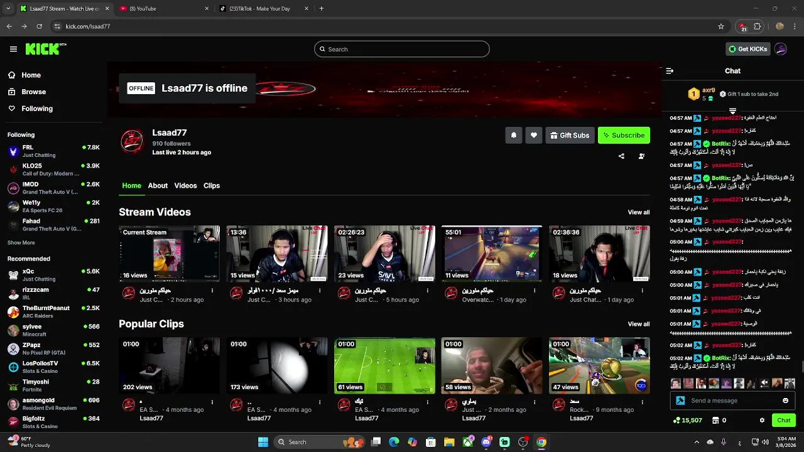Click the Gift Subs button

coord(570,135)
